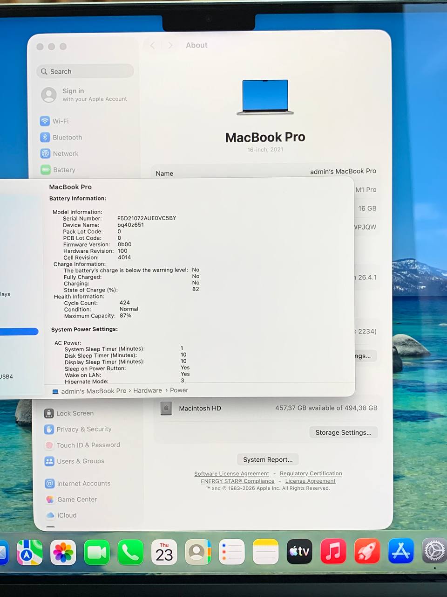Viewport: 447px width, 597px height.
Task: Open the red rocket app in Dock
Action: click(367, 551)
